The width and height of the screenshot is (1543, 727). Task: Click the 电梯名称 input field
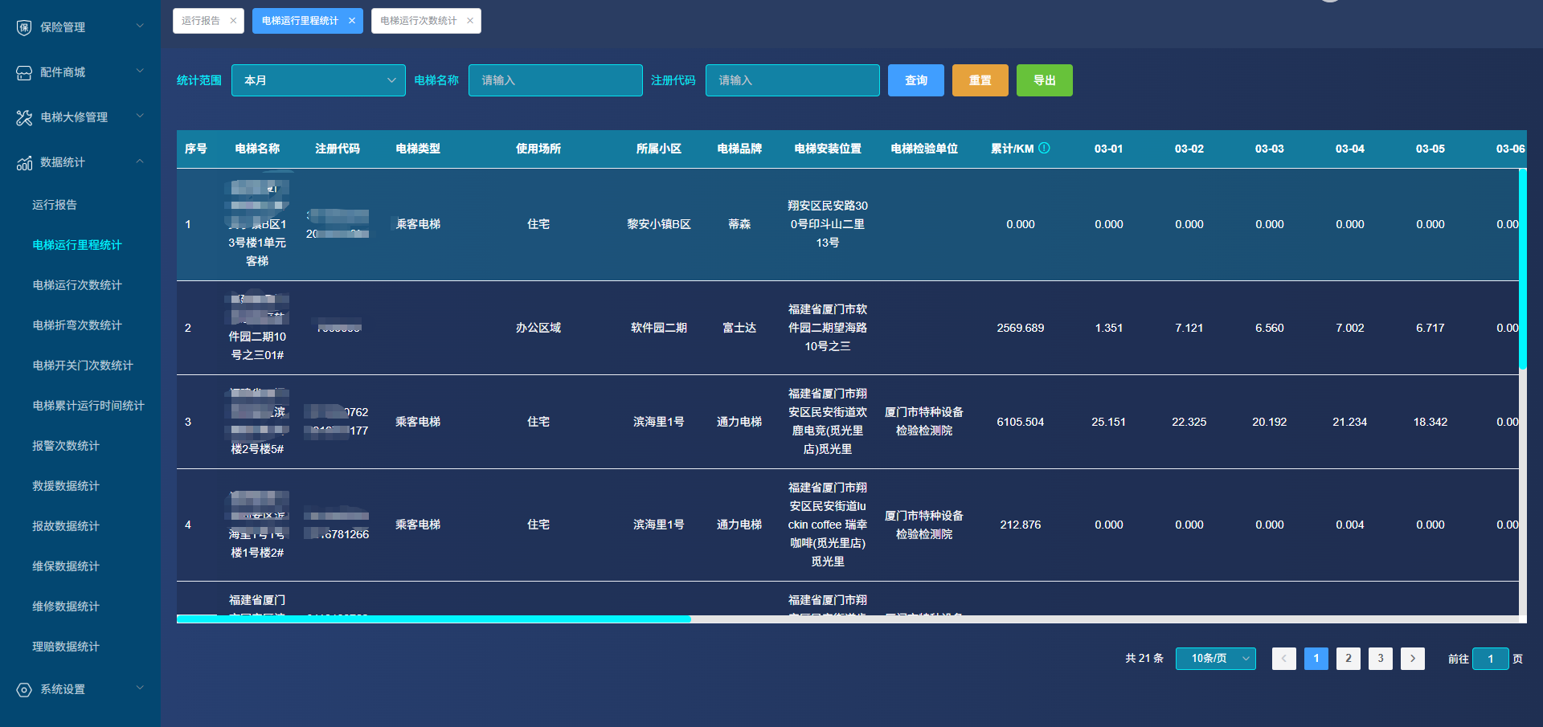click(x=555, y=80)
